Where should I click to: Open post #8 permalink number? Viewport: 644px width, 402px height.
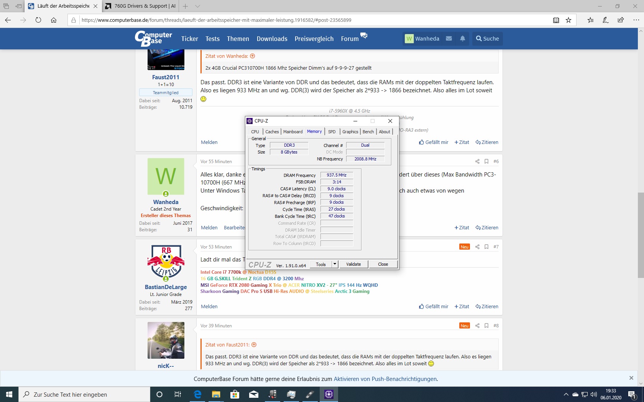coord(496,325)
